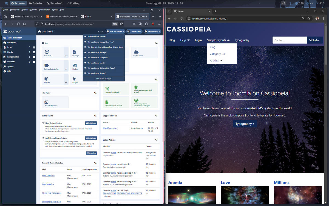329x206 pixels.
Task: Switch to 'Joomla 5 / VHS BS' Firefox tab
Action: point(27,16)
